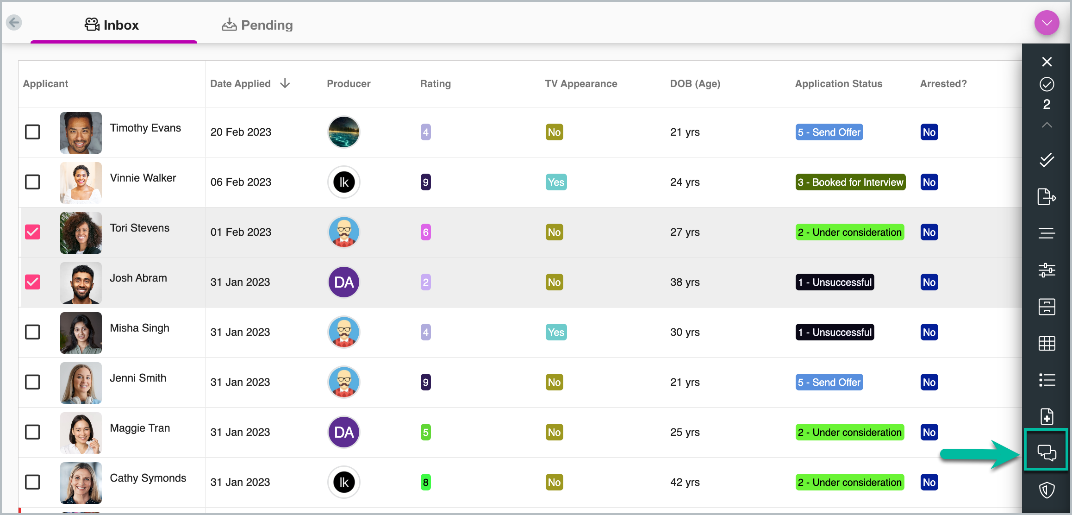Open the archive drawer sidebar icon
The image size is (1072, 515).
[1047, 307]
